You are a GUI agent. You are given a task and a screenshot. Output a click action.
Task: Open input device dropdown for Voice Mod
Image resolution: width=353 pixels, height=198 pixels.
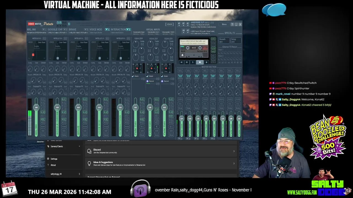coord(107,29)
